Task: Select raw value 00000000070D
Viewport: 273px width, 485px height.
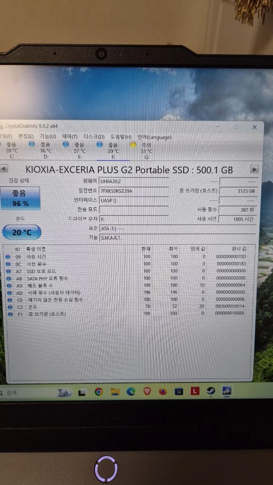Action: point(232,256)
